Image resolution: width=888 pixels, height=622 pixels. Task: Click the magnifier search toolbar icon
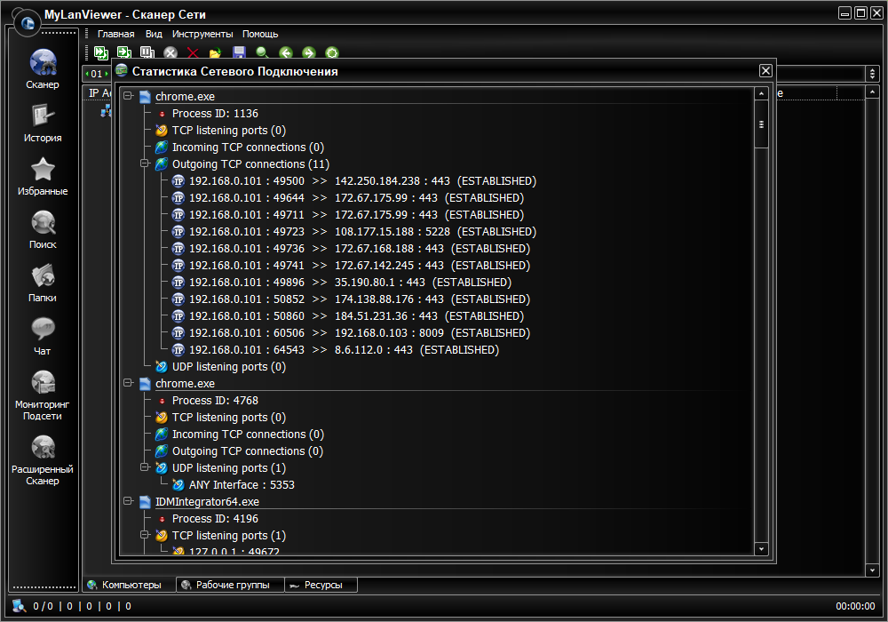(x=262, y=52)
